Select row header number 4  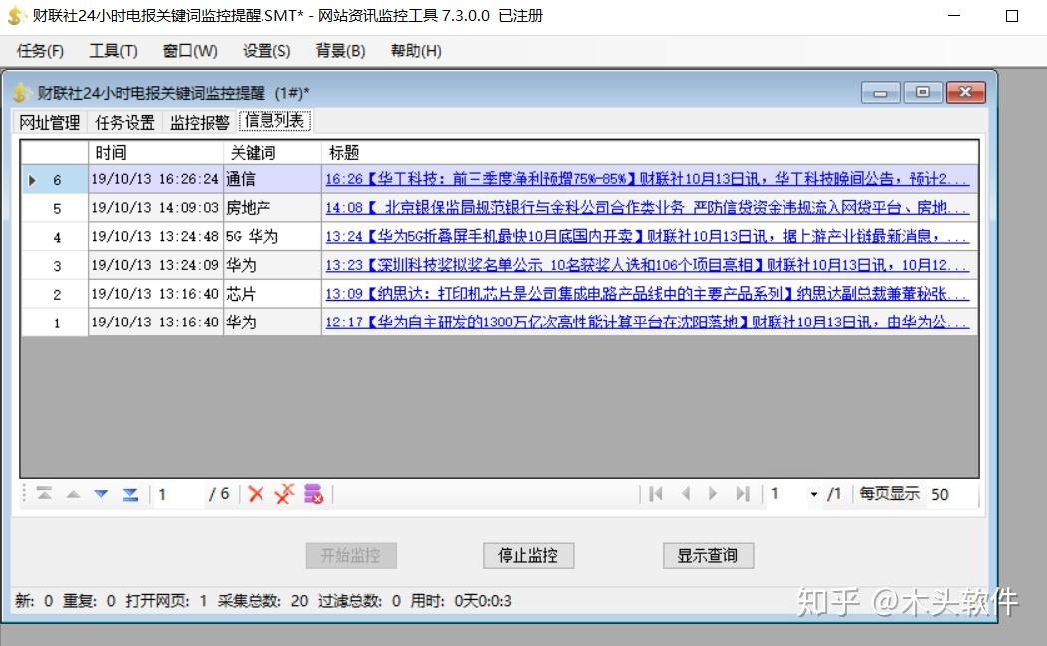pos(55,237)
